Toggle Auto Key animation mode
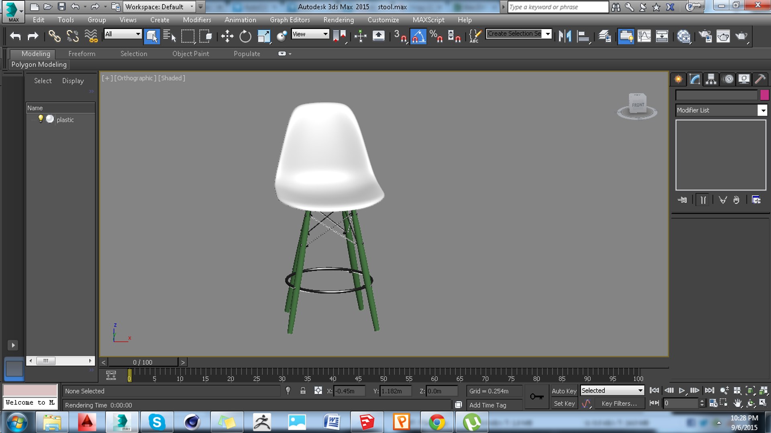771x433 pixels. [564, 391]
